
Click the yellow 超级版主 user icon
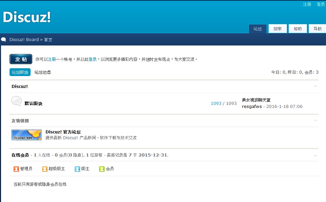click(x=45, y=169)
